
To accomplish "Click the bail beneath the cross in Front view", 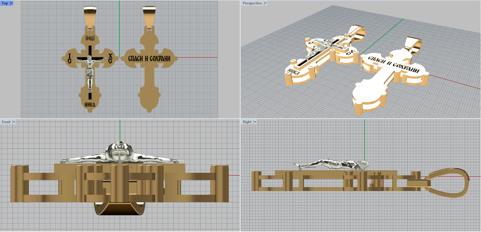I will coord(120,209).
